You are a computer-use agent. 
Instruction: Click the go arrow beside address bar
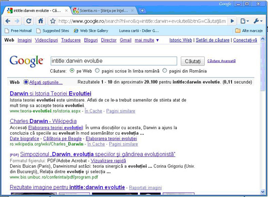232,21
